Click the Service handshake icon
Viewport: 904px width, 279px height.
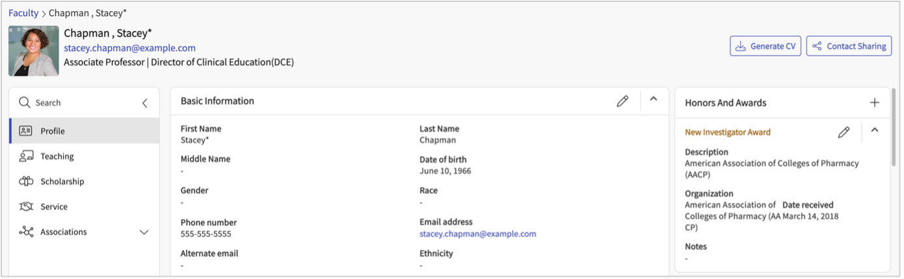pos(26,207)
